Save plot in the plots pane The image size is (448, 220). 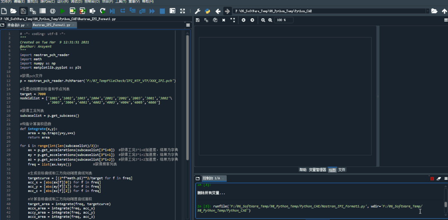coord(198,20)
